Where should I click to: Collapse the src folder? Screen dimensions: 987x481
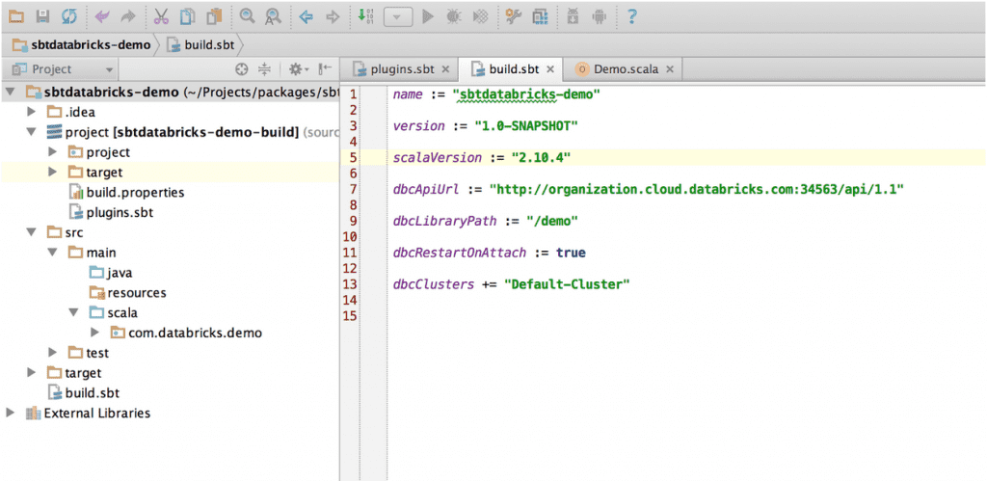[32, 232]
